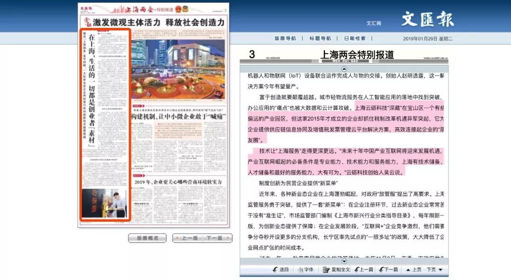Screen dimensions: 511x280
Task: Open the 标题导航 menu
Action: point(320,38)
